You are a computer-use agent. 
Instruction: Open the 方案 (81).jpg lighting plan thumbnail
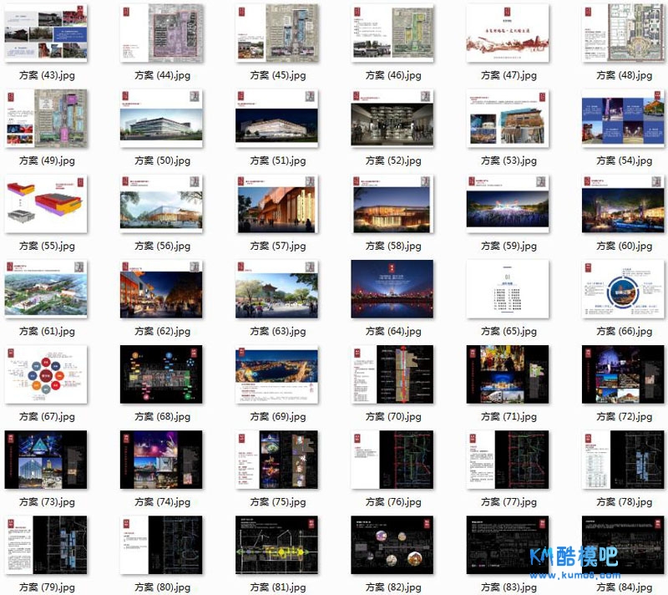pyautogui.click(x=276, y=545)
